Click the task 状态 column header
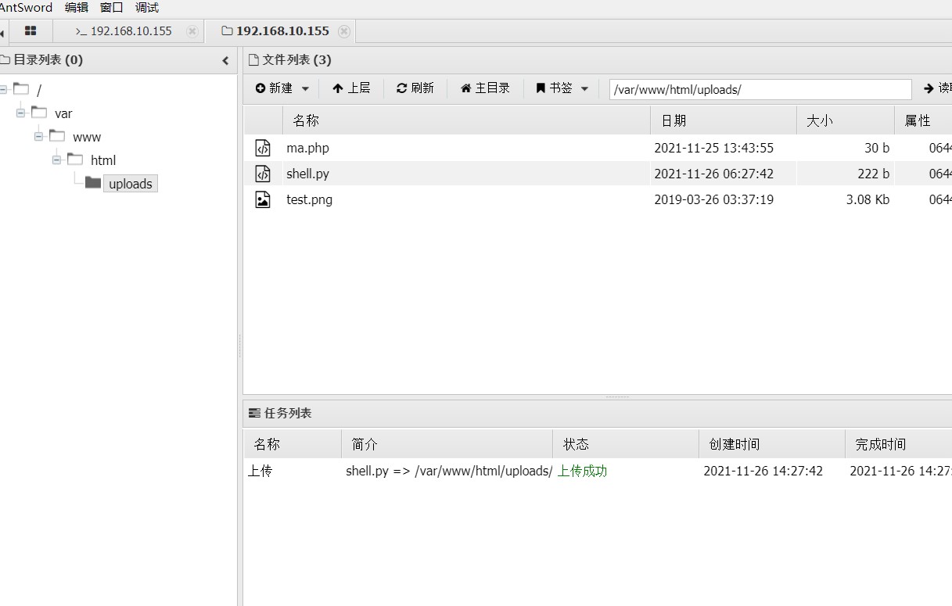Screen dimensions: 952x606 626,444
